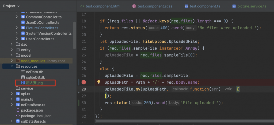Screen dimensions: 274x125
Task: Expand the model folder
Action: point(12,55)
